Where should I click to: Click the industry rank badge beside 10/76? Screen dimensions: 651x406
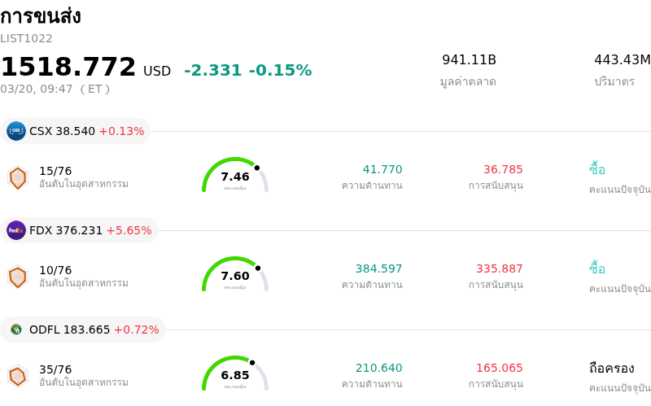pyautogui.click(x=18, y=277)
